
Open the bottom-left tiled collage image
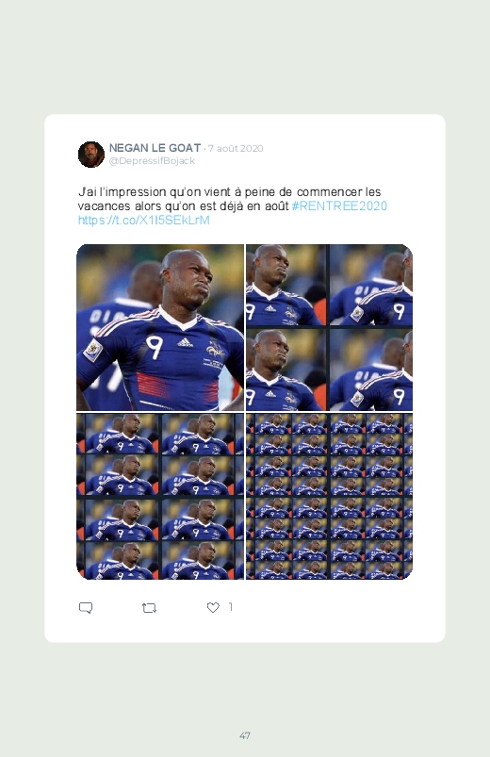(x=160, y=496)
